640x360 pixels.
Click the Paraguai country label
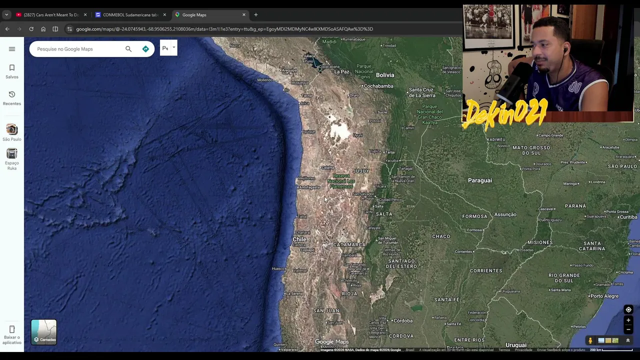tap(480, 180)
